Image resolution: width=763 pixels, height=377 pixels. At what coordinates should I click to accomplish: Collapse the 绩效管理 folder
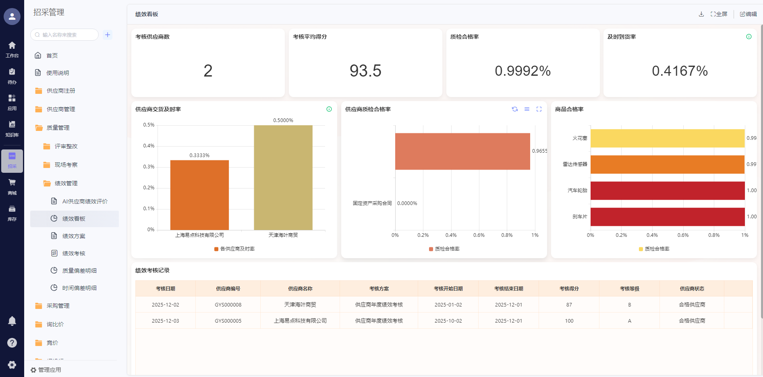(66, 183)
